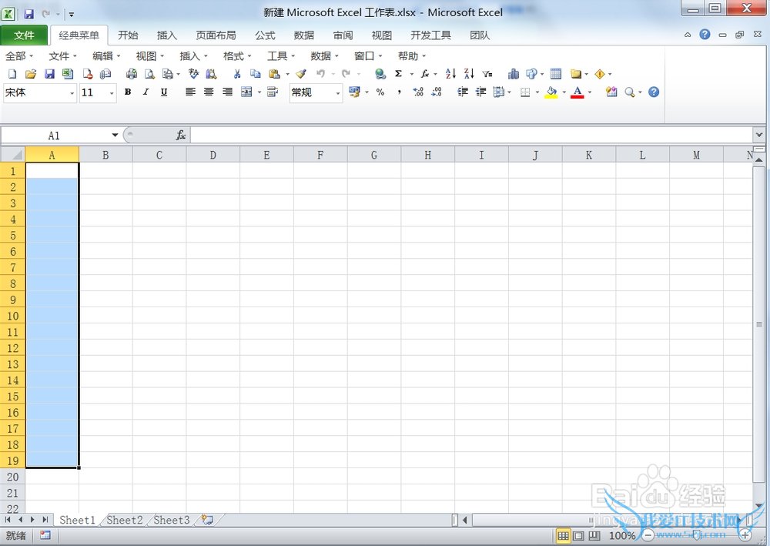
Task: Insert a chart with the column chart icon
Action: coord(514,74)
